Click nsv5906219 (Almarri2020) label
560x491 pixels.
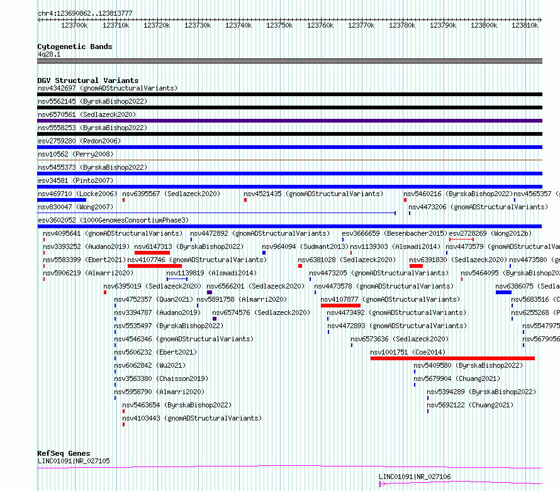pos(88,273)
